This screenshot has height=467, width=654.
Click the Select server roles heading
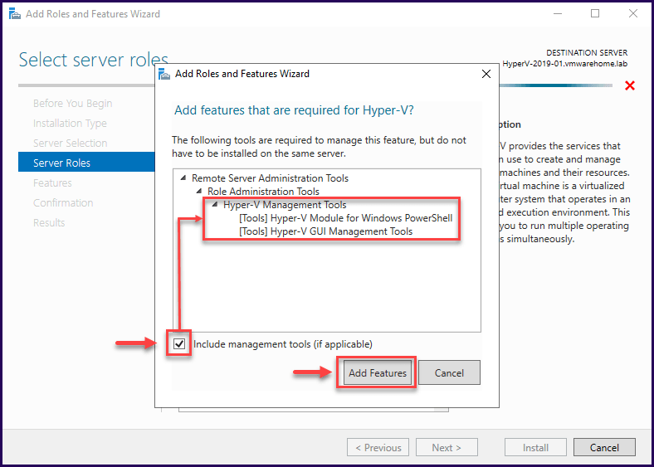pyautogui.click(x=94, y=60)
